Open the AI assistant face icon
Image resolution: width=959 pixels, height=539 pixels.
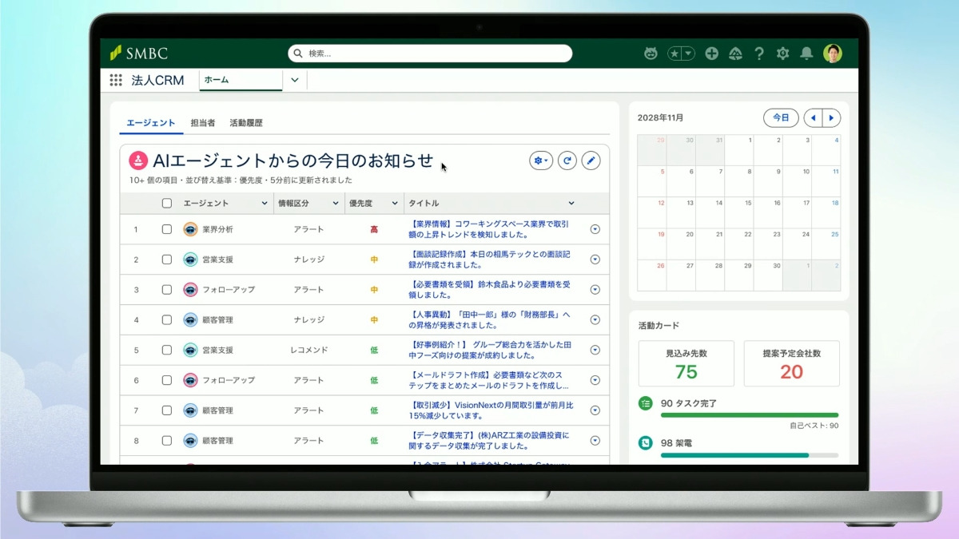tap(651, 54)
